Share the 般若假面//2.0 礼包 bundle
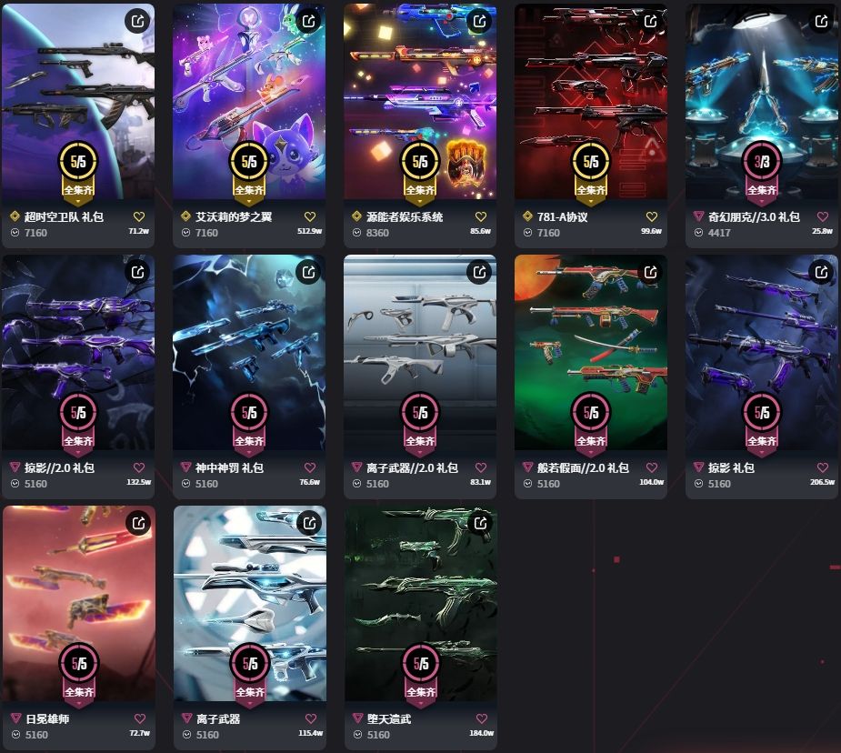Image resolution: width=841 pixels, height=753 pixels. (651, 273)
